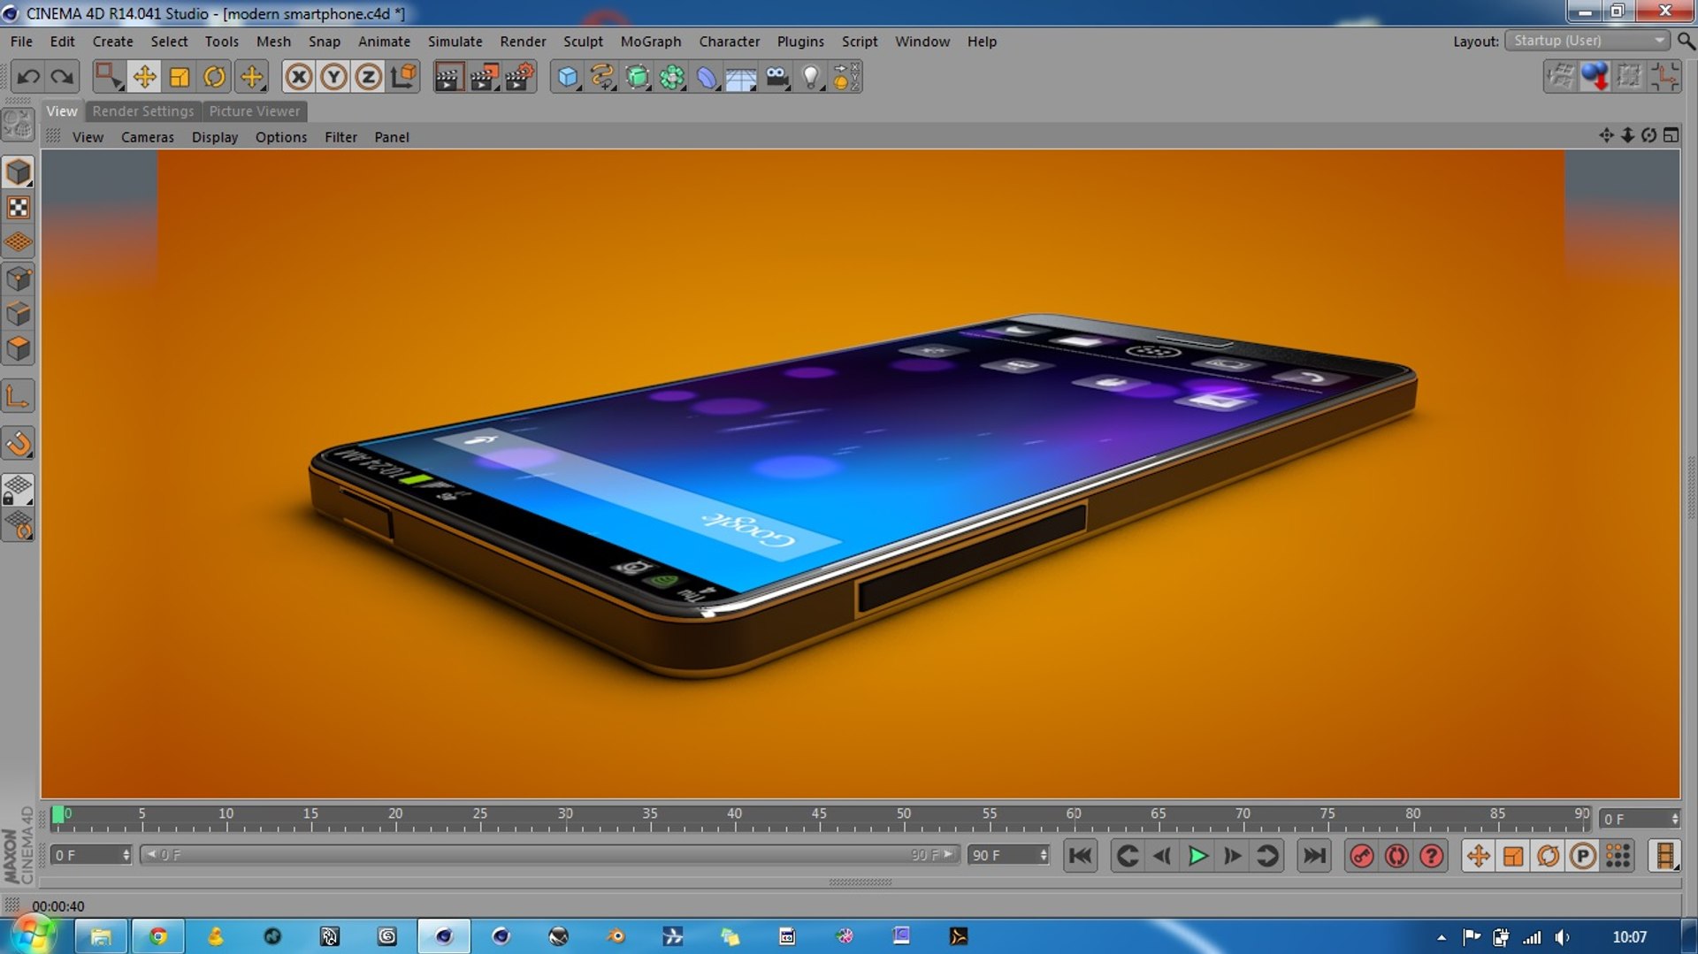
Task: Toggle Enable Snap magnet icon
Action: point(18,444)
